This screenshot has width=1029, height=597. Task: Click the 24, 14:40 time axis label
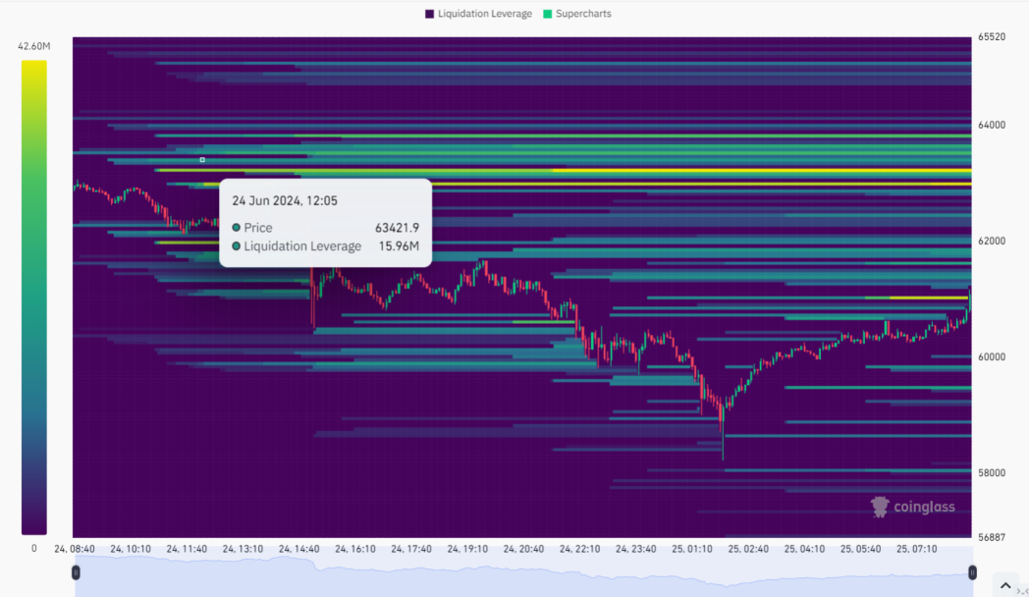299,549
